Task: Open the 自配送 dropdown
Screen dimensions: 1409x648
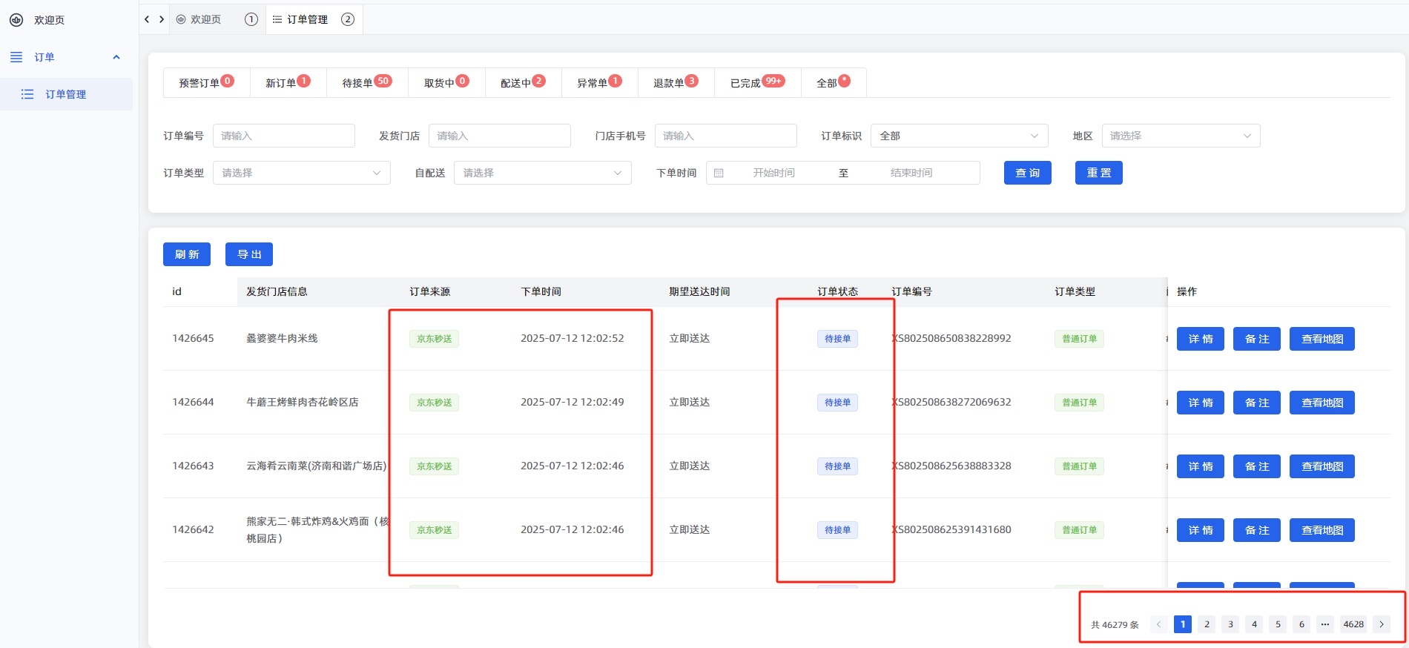Action: pyautogui.click(x=542, y=173)
